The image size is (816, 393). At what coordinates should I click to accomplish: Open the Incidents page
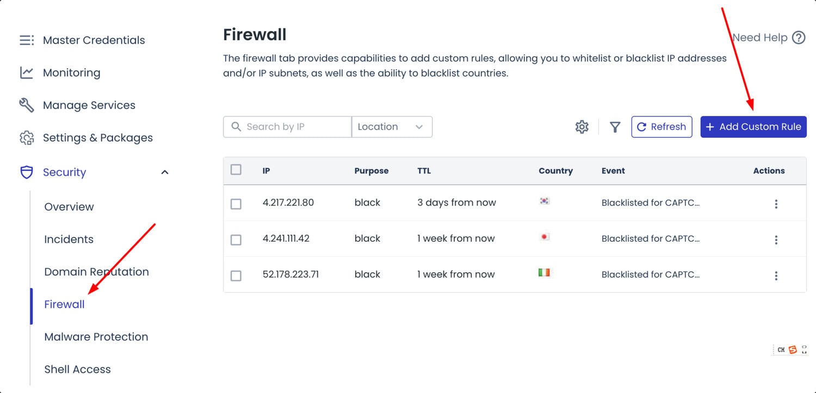pyautogui.click(x=69, y=239)
